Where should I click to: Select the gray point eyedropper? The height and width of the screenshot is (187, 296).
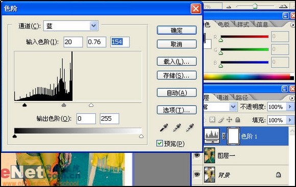(177, 127)
